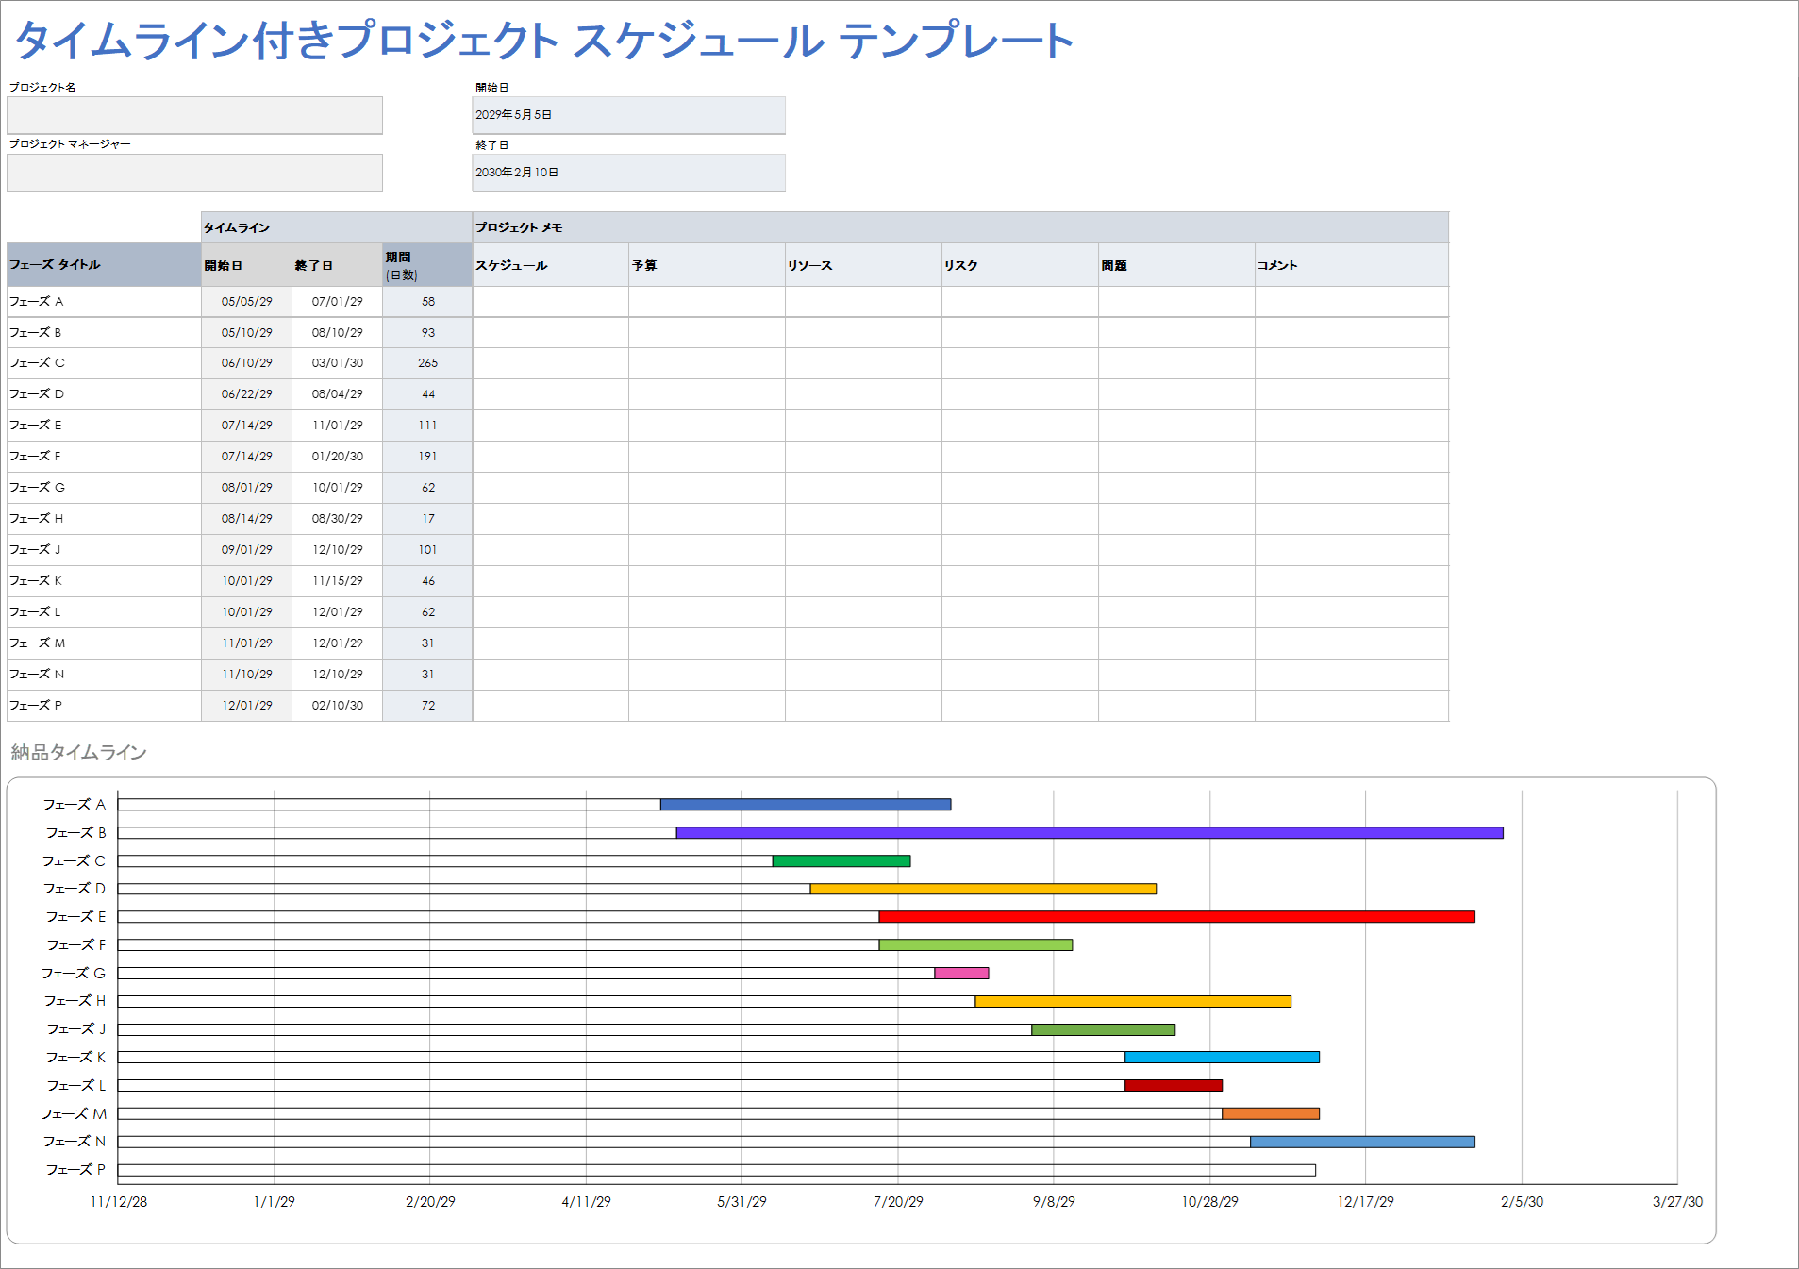The height and width of the screenshot is (1269, 1799).
Task: Select the red フェーズ E Gantt bar
Action: [1176, 917]
